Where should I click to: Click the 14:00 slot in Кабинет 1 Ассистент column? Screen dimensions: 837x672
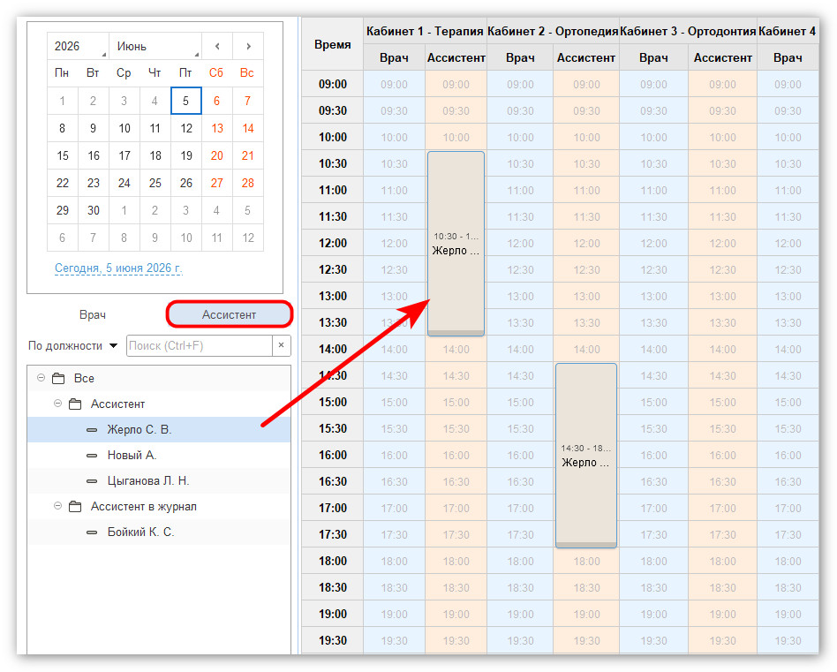point(456,350)
